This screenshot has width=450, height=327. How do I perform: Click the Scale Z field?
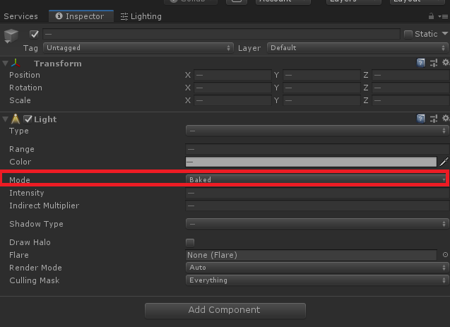coord(410,100)
